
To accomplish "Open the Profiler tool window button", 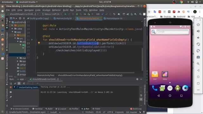I will (74, 109).
